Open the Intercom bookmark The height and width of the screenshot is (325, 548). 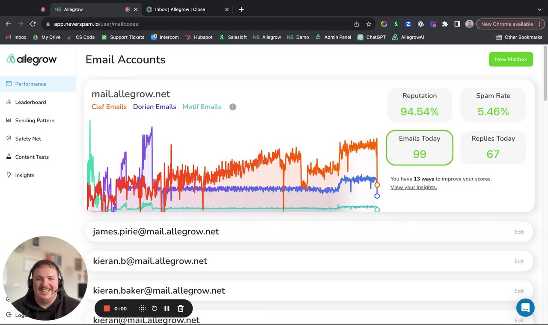(x=165, y=37)
